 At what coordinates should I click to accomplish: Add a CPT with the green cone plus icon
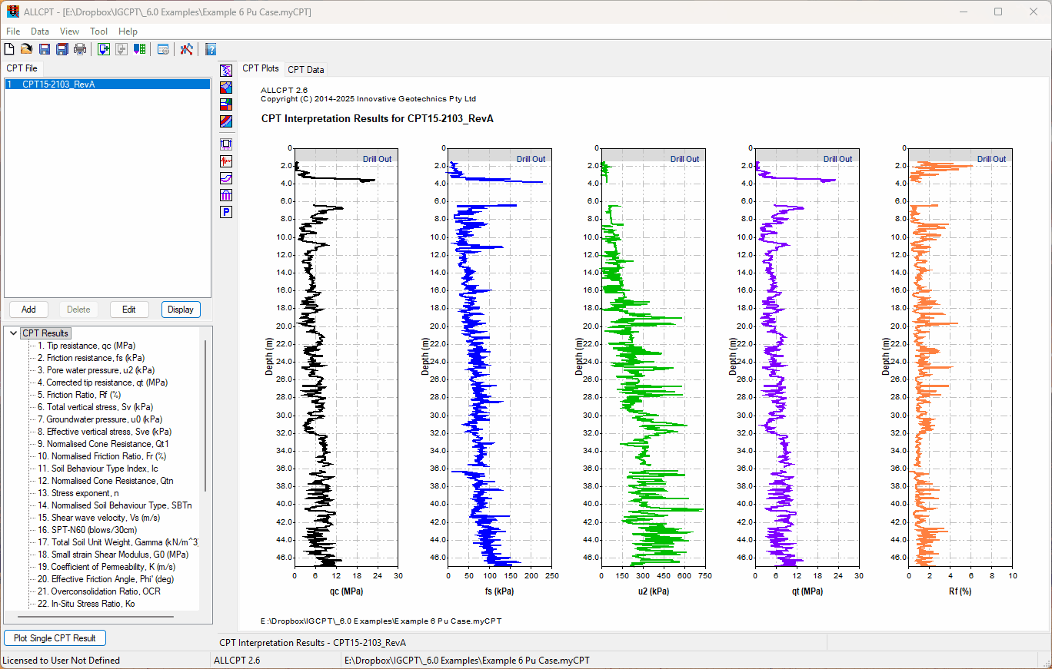pyautogui.click(x=104, y=49)
